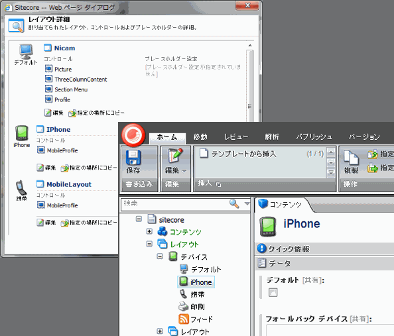Click the データ section document icon
The width and height of the screenshot is (394, 336).
point(262,263)
